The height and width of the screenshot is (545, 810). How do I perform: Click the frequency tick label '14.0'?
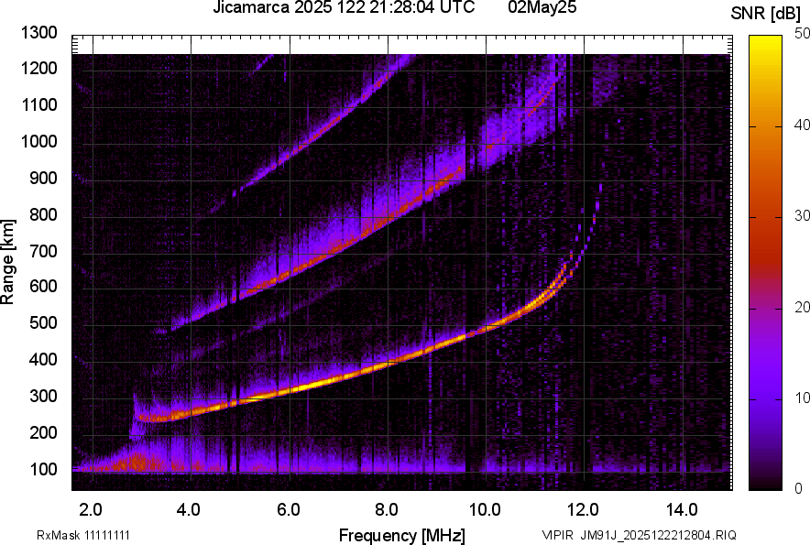(683, 510)
